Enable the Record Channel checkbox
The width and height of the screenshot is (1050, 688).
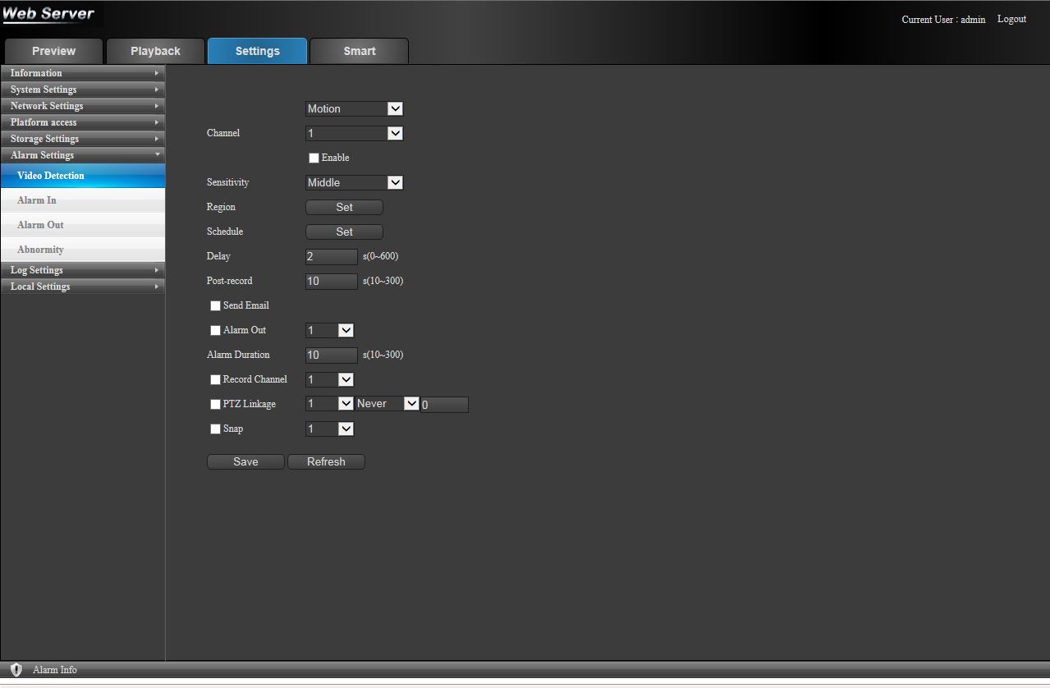point(215,379)
